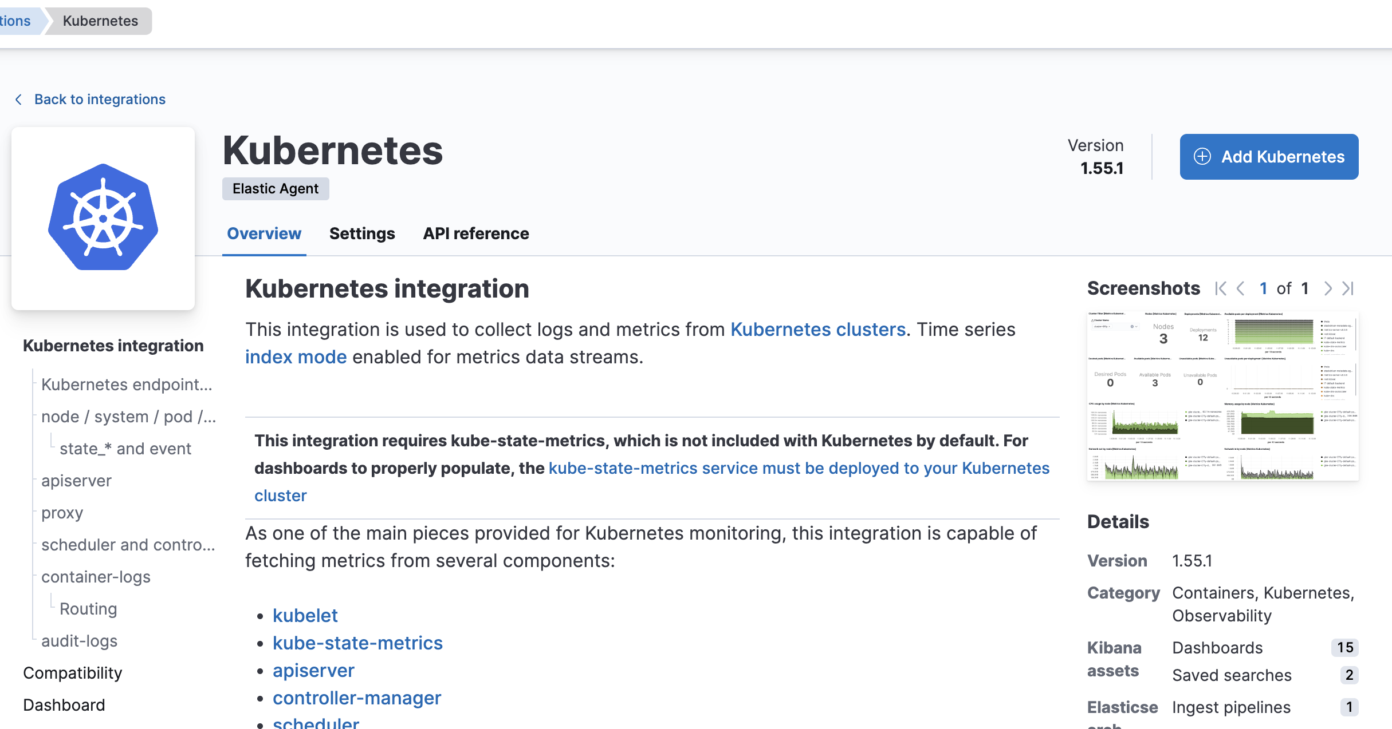Open the API reference tab
This screenshot has width=1392, height=729.
click(475, 233)
